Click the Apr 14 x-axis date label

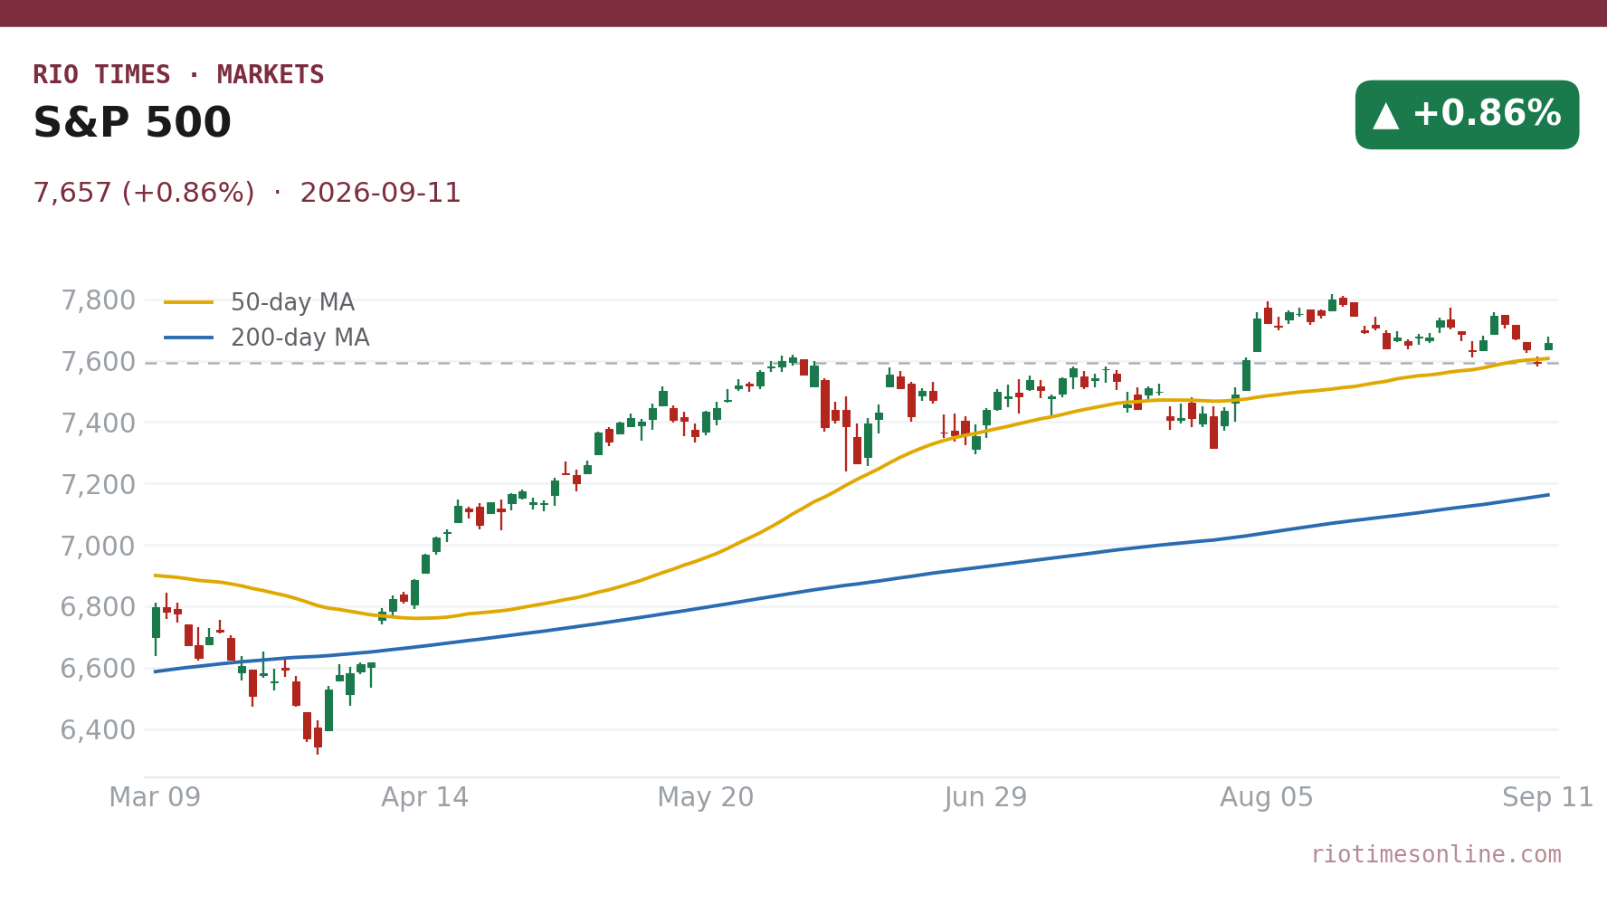coord(425,797)
